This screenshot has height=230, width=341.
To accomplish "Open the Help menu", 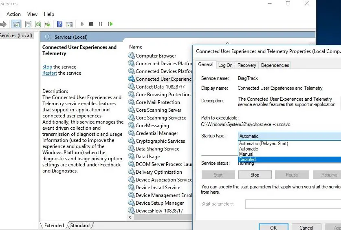I will pos(49,14).
